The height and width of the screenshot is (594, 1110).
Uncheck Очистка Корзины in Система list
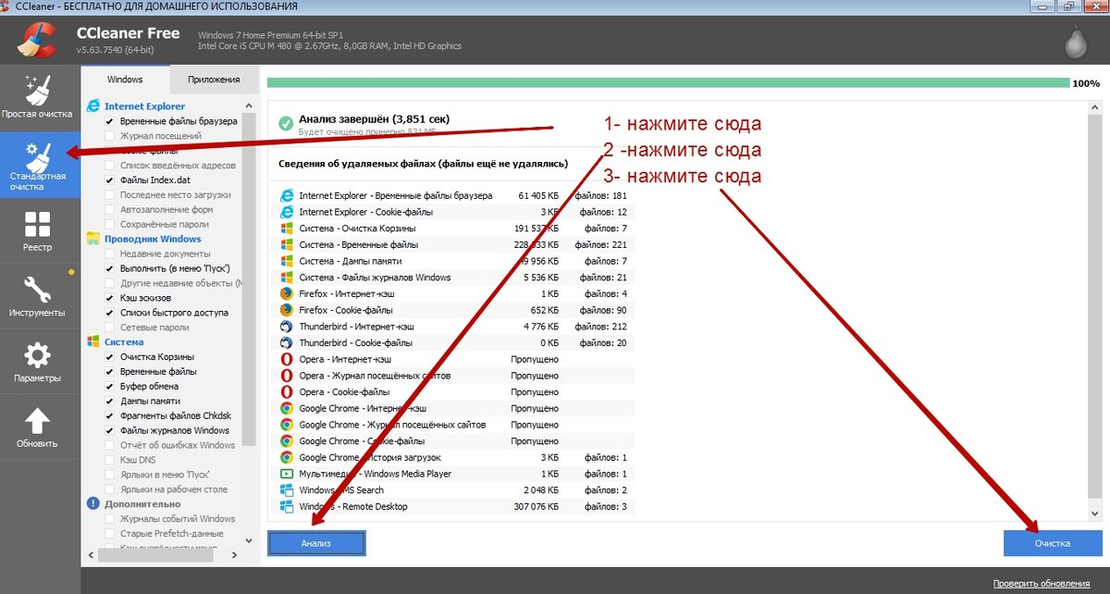[x=110, y=357]
